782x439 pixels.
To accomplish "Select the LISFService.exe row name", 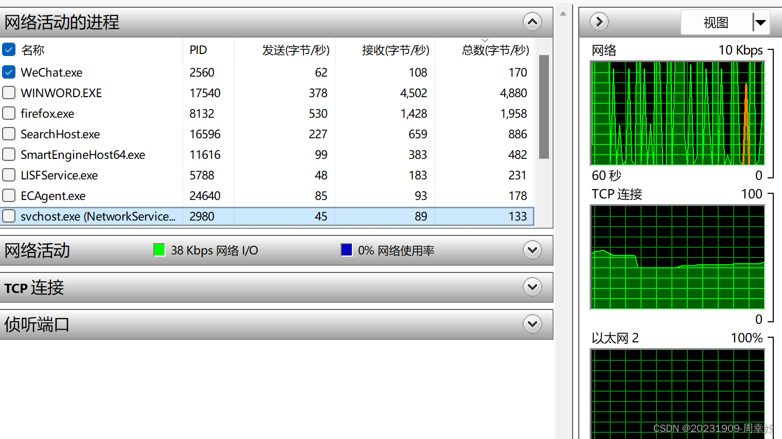I will [59, 175].
